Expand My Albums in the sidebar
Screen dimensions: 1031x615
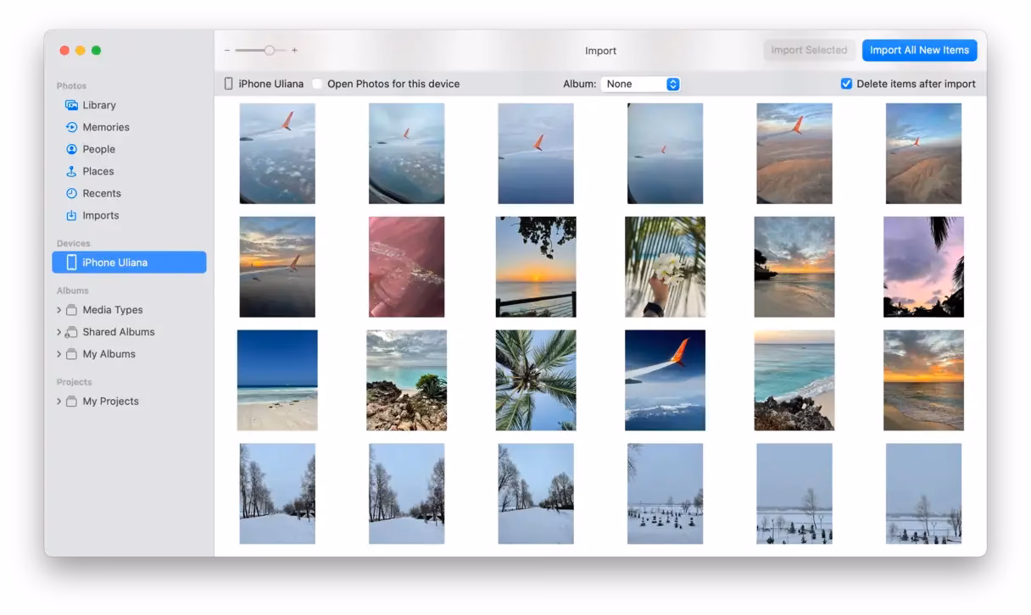pos(57,353)
